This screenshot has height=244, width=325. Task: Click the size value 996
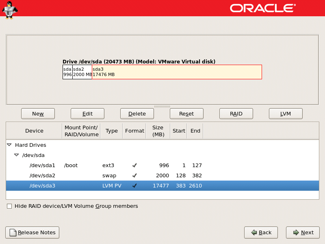coord(164,166)
